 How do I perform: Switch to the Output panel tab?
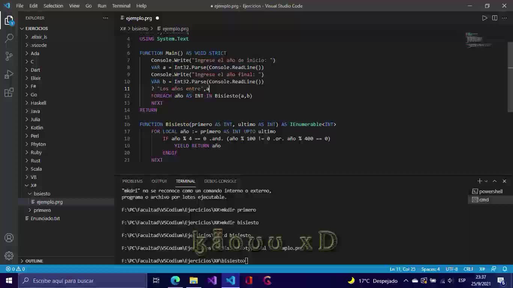pyautogui.click(x=159, y=181)
